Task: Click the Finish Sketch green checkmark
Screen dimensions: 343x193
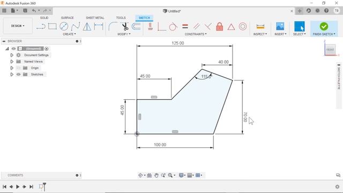Action: 324,26
